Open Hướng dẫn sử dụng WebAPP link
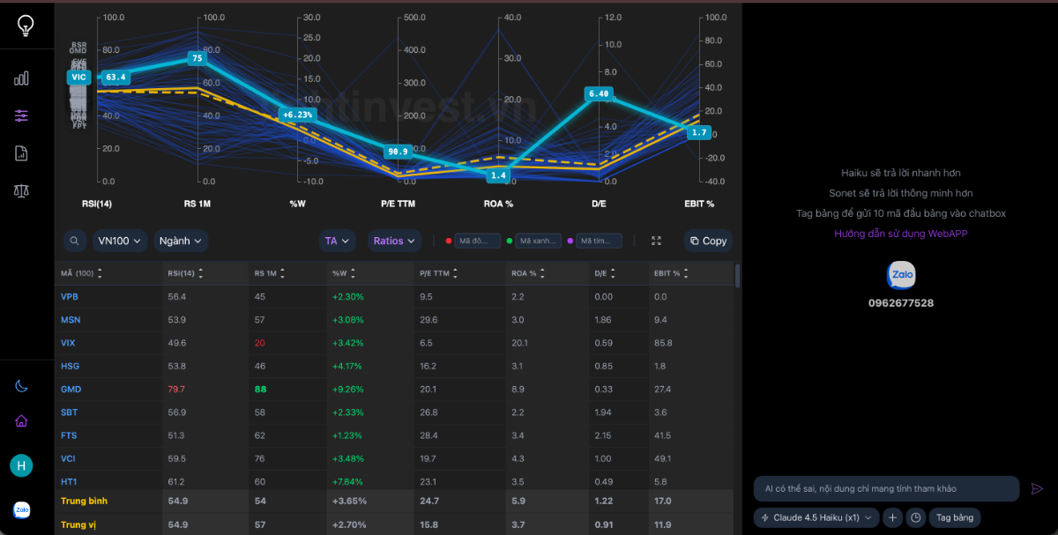1058x535 pixels. click(899, 234)
